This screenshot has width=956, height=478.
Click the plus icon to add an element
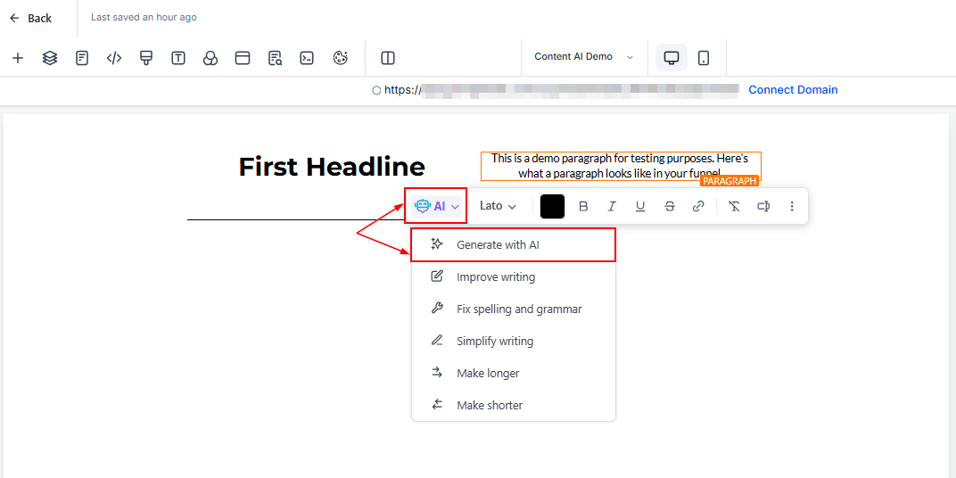coord(18,58)
